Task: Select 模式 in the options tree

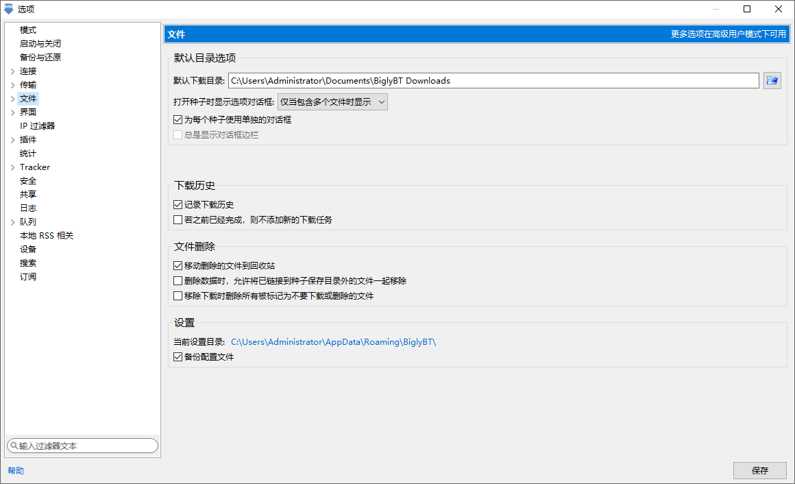Action: (x=28, y=30)
